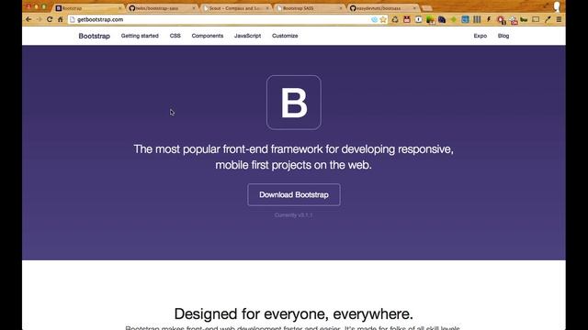The image size is (588, 330).
Task: Reload the page with the refresh icon
Action: (x=50, y=19)
